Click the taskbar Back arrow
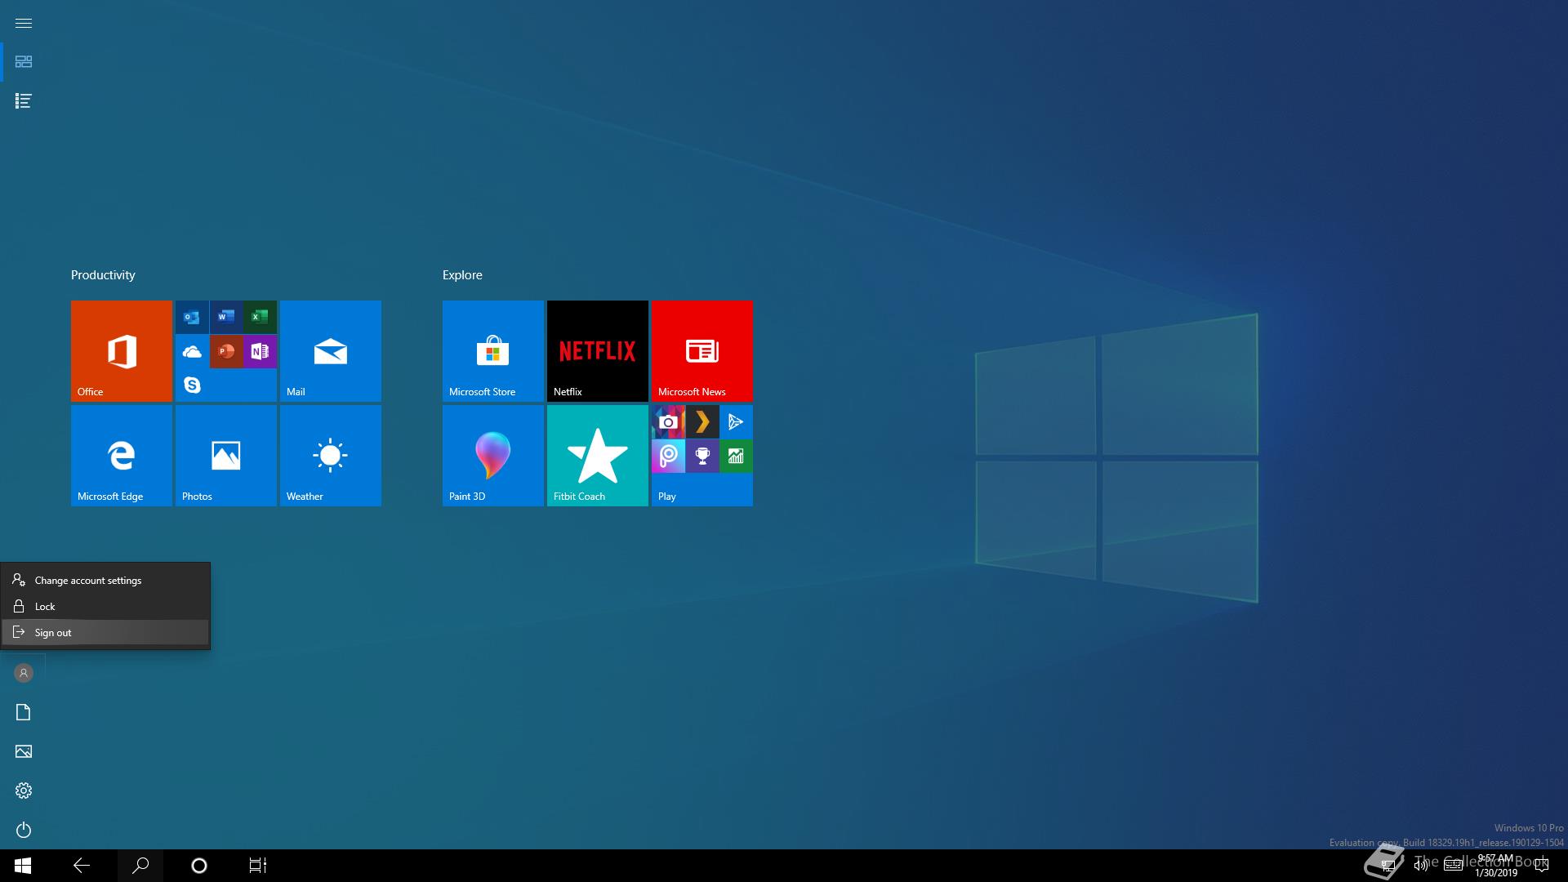 [x=82, y=866]
